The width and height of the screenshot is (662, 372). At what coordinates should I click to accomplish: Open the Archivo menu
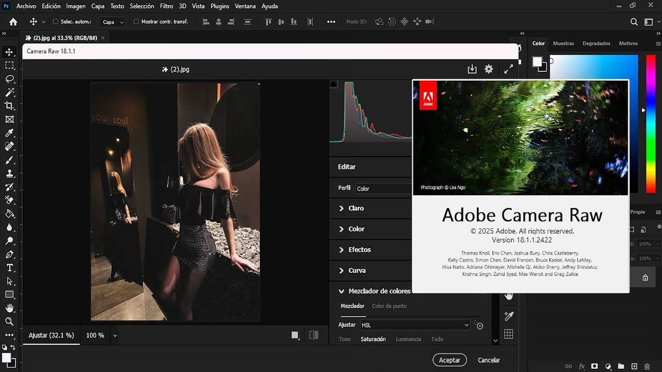coord(26,6)
